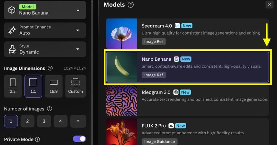Screen dimensions: 277x145
Task: Click the Image Guidance tag under FLUX.2 Pro
Action: [x=160, y=142]
